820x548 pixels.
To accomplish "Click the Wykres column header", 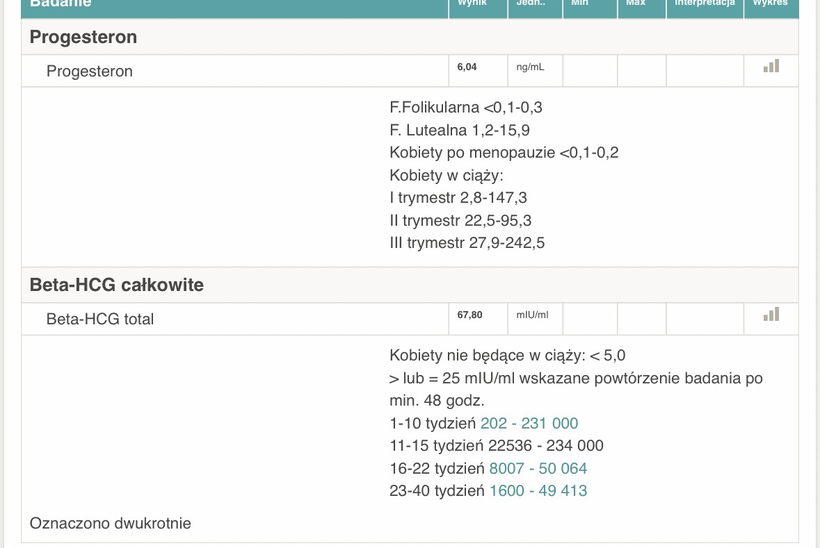I will point(771,3).
